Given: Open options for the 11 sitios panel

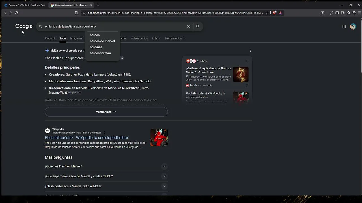Looking at the screenshot, I should pyautogui.click(x=247, y=61).
